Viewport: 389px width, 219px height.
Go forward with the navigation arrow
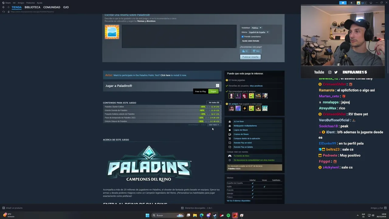coord(8,7)
